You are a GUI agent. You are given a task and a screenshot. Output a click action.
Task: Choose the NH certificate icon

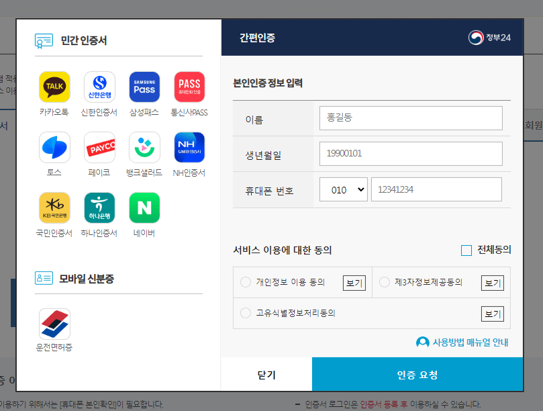pos(189,147)
